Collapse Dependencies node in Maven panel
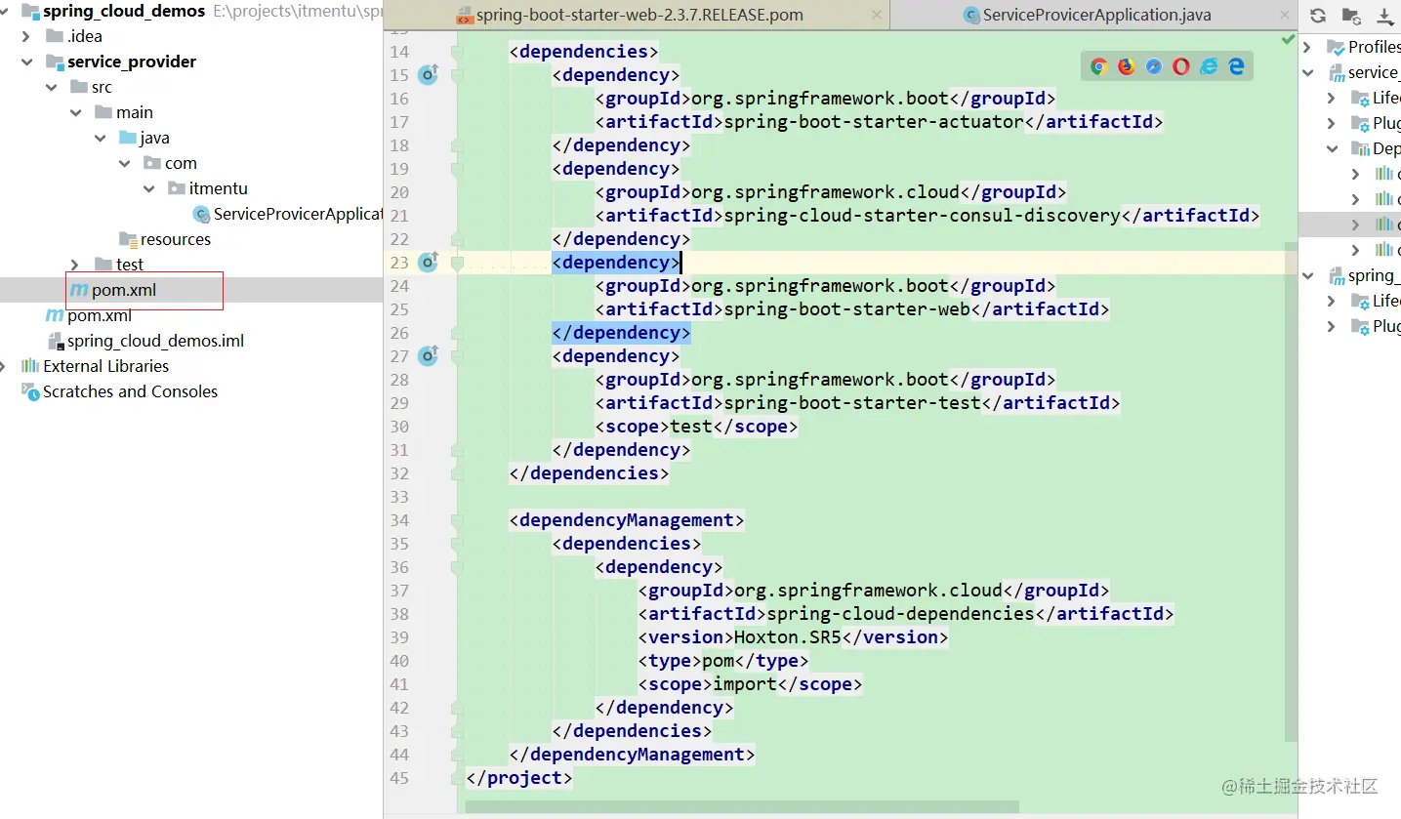Image resolution: width=1401 pixels, height=819 pixels. [x=1333, y=148]
